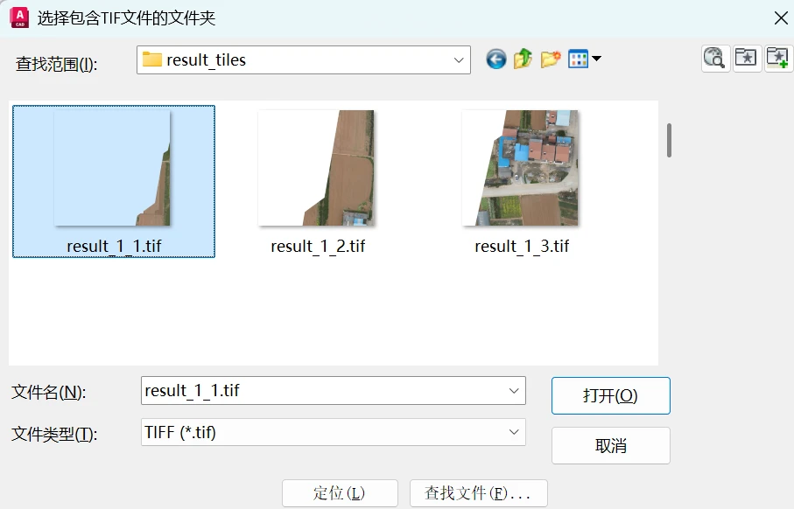Viewport: 794px width, 509px height.
Task: Click the 查找文件(F)... button
Action: tap(479, 493)
